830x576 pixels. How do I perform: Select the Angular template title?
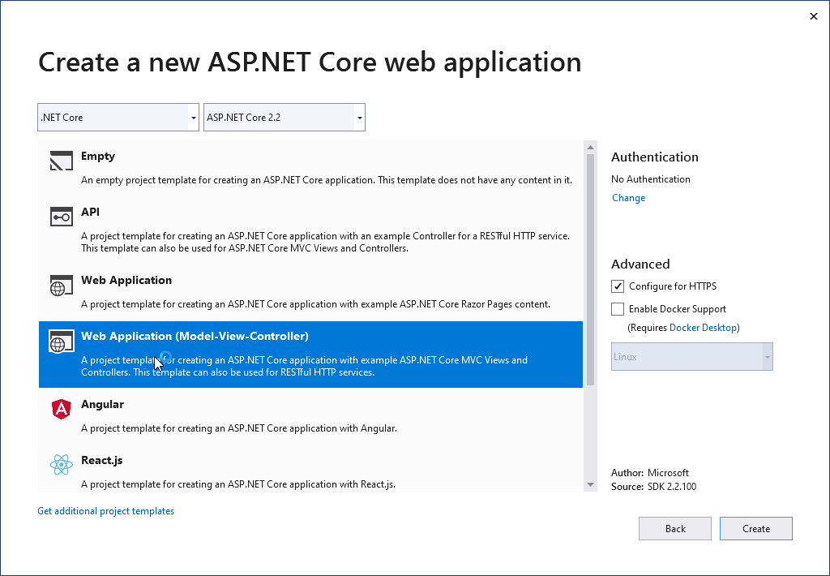tap(102, 404)
